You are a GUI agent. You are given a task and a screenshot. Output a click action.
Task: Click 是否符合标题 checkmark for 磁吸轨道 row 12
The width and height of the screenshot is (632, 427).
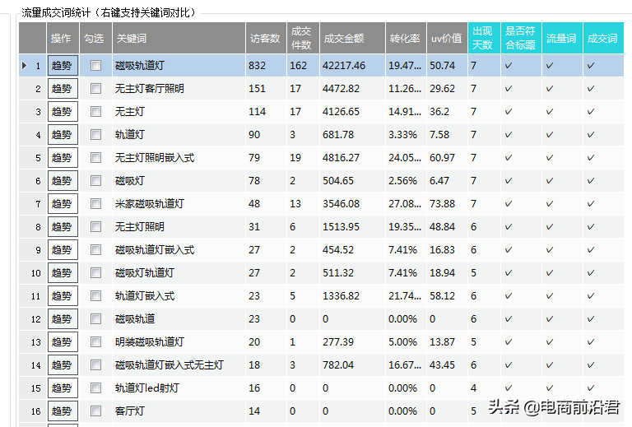[x=509, y=319]
